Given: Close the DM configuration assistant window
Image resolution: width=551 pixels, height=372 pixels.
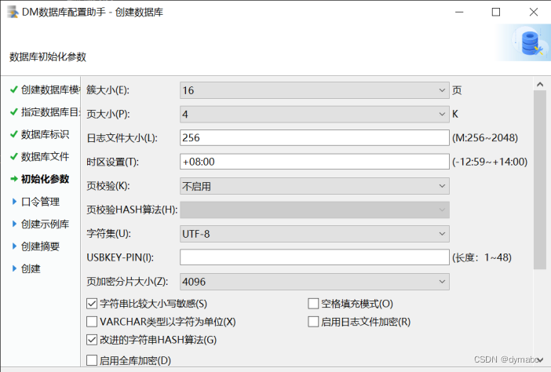Looking at the screenshot, I should pos(534,12).
